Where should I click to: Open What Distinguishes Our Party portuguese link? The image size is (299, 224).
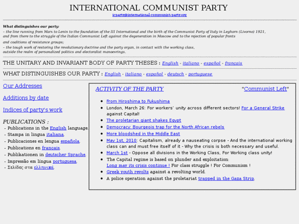200,74
